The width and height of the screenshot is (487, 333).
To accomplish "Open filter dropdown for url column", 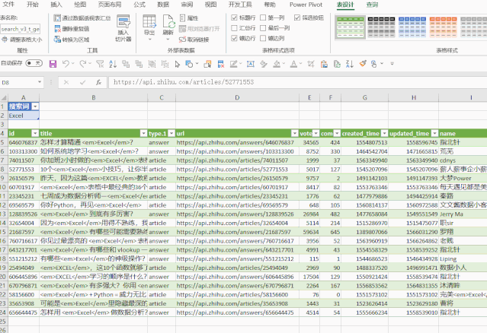I will pyautogui.click(x=295, y=134).
